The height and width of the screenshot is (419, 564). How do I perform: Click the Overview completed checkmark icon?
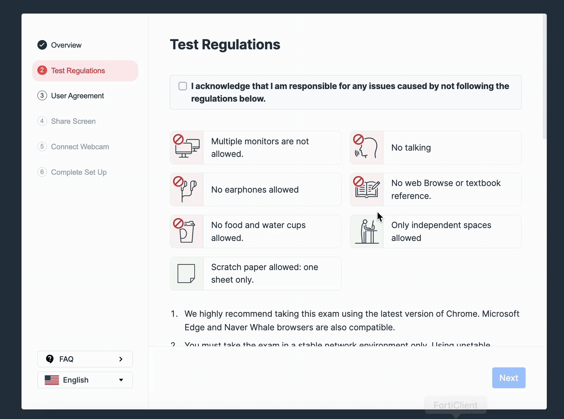point(42,45)
